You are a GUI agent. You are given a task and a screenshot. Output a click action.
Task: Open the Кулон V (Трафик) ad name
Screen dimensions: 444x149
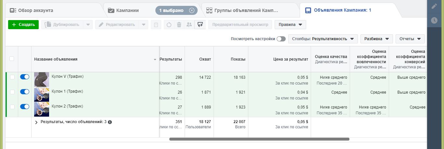68,76
